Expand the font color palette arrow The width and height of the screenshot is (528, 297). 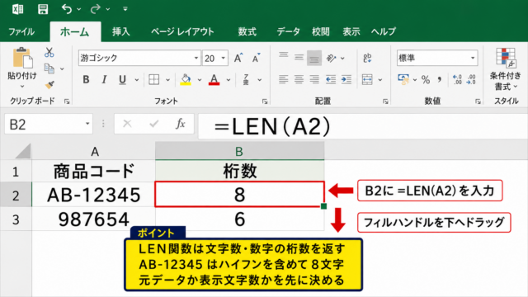(228, 80)
